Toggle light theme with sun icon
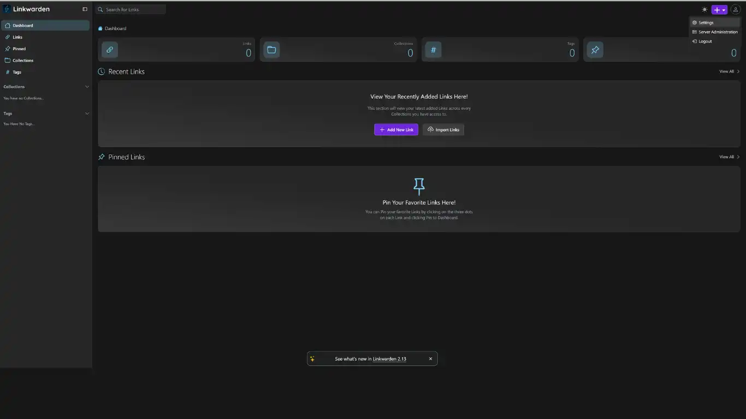 704,10
